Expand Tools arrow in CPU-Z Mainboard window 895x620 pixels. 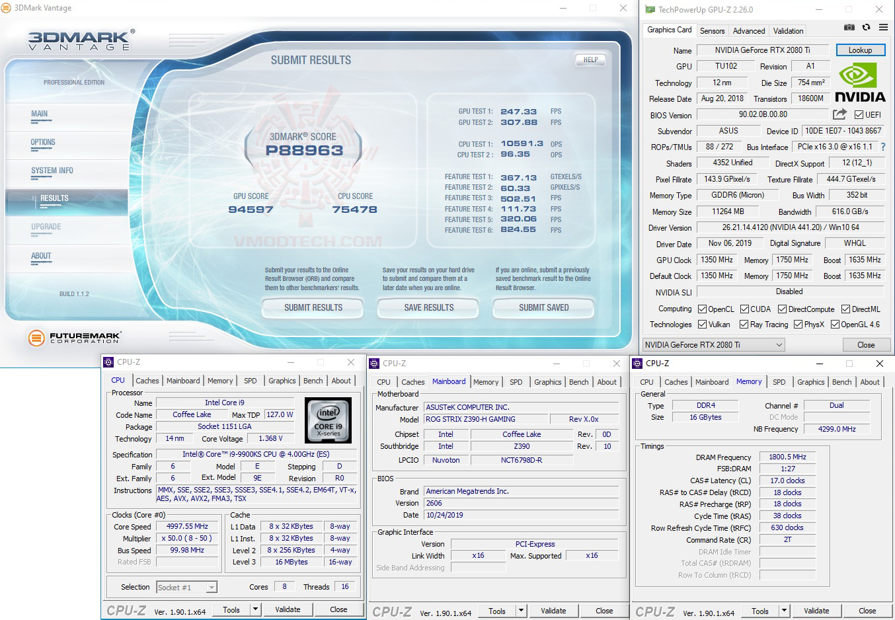(x=521, y=611)
